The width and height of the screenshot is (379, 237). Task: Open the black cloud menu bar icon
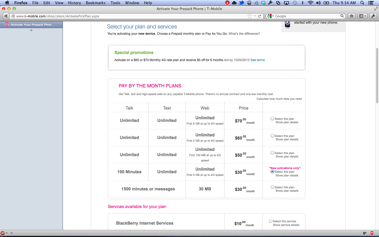click(234, 3)
